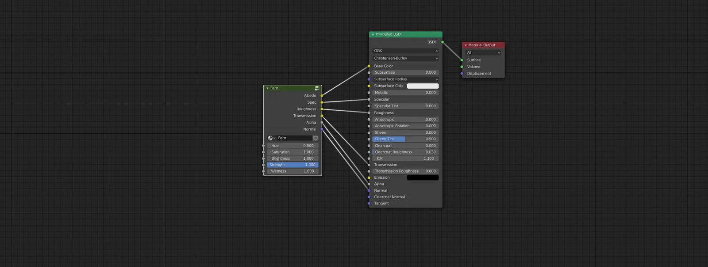Toggle the fake user shield on Fern
708x267 pixels.
tap(316, 138)
